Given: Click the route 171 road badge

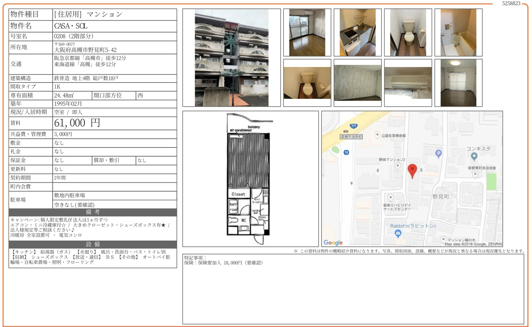Looking at the screenshot, I should (x=353, y=126).
